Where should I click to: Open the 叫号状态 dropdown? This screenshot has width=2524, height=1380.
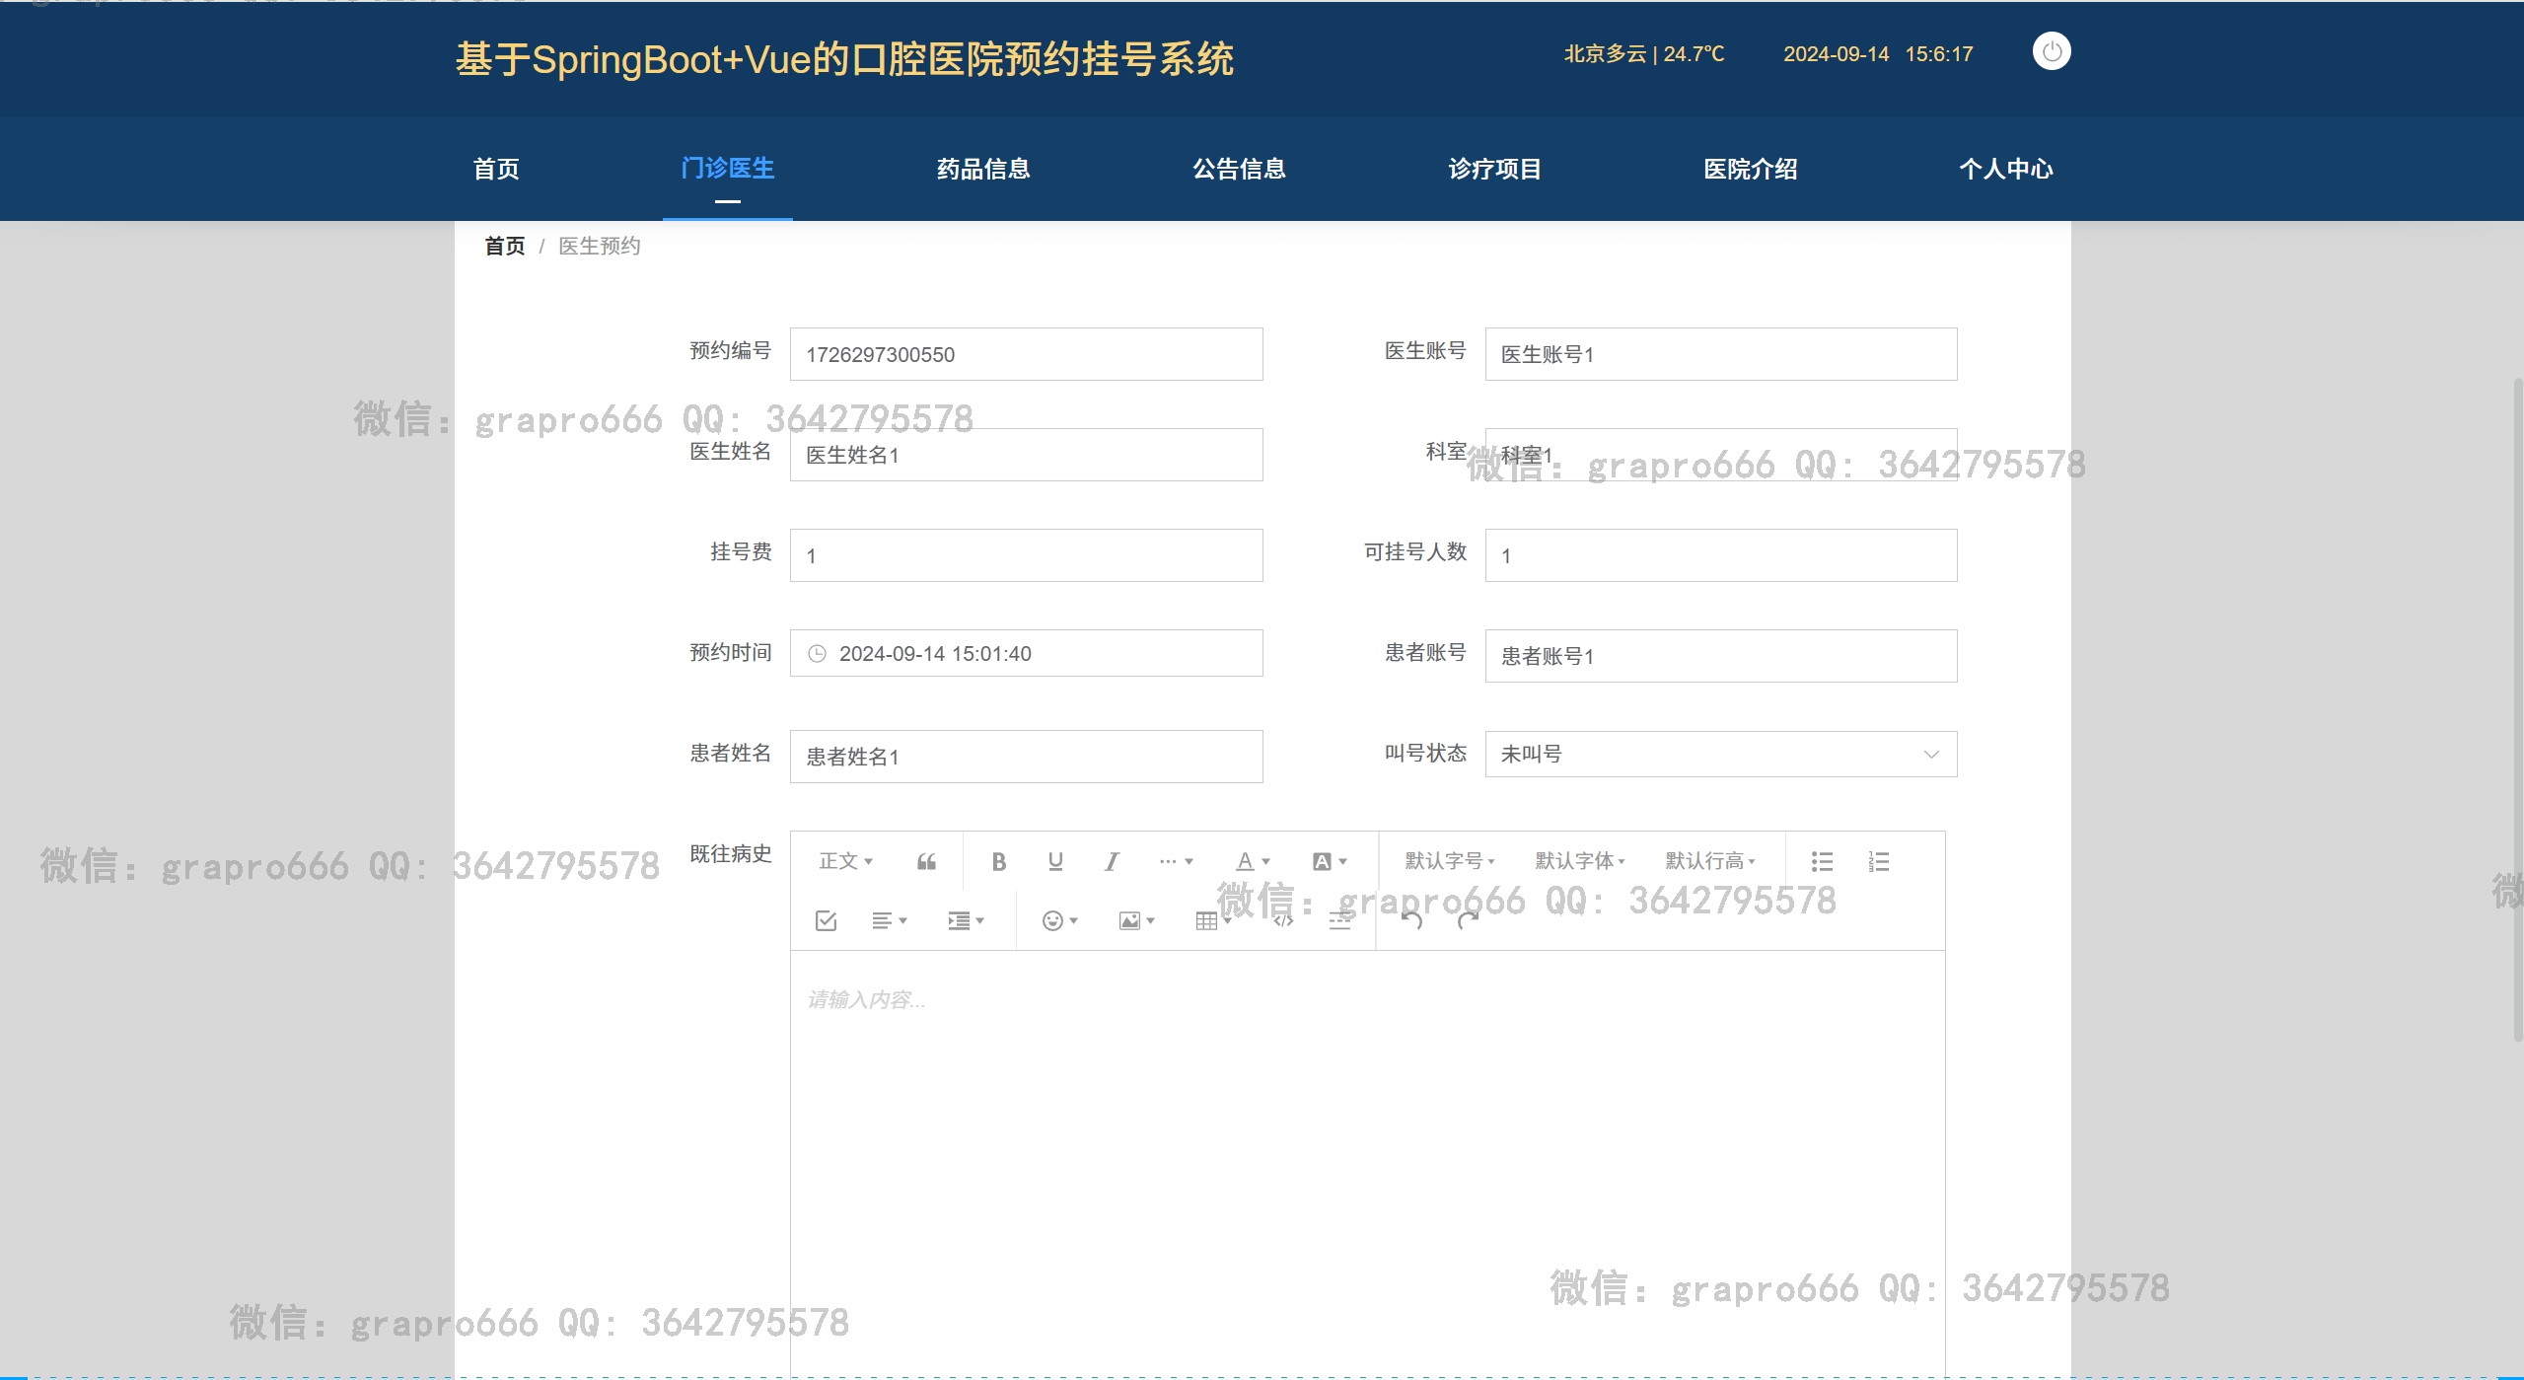point(1720,754)
